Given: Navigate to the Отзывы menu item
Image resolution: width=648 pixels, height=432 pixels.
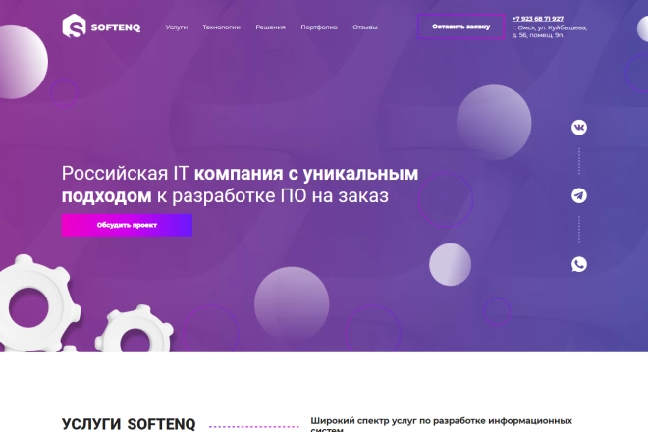Looking at the screenshot, I should tap(364, 27).
